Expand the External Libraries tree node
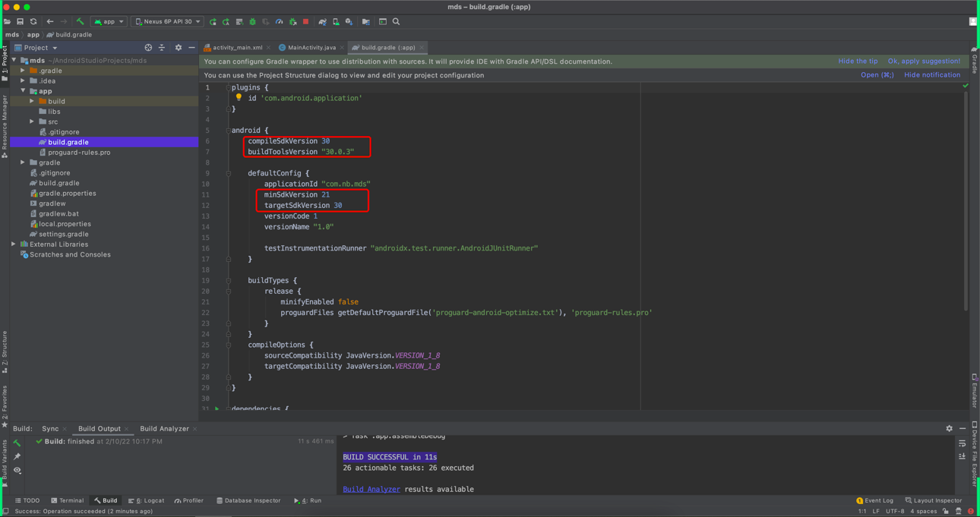 tap(14, 244)
